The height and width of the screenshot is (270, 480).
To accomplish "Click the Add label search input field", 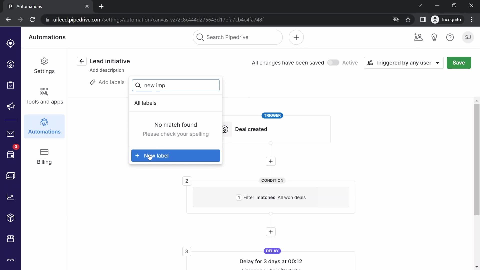I will pyautogui.click(x=176, y=86).
